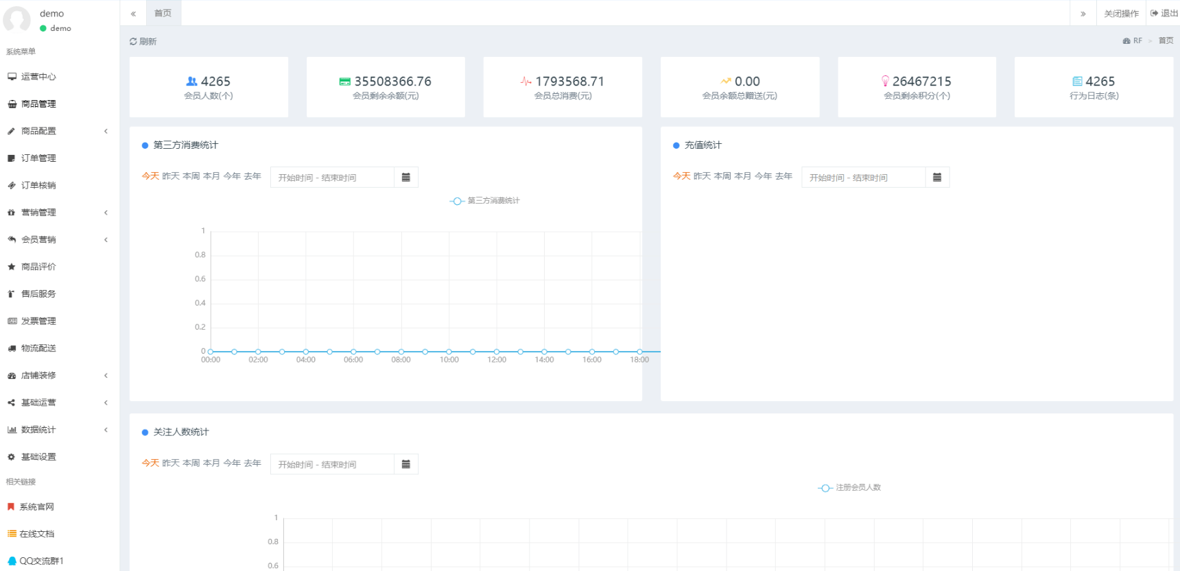
Task: Expand the 数据统计 submenu arrow
Action: (x=106, y=430)
